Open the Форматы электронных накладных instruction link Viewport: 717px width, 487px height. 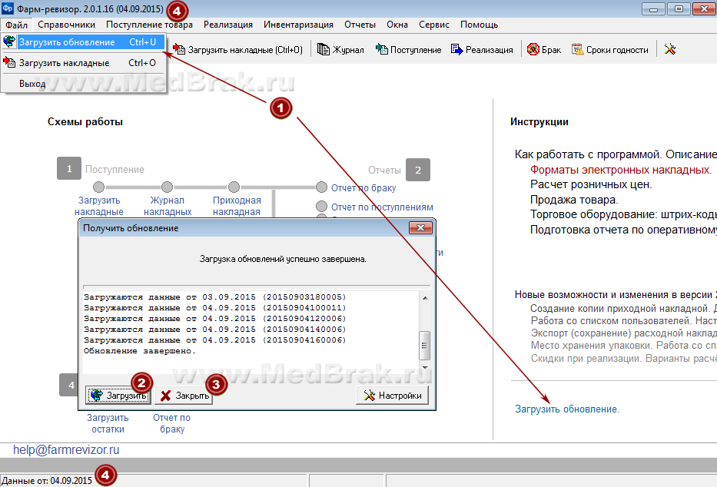pos(621,170)
